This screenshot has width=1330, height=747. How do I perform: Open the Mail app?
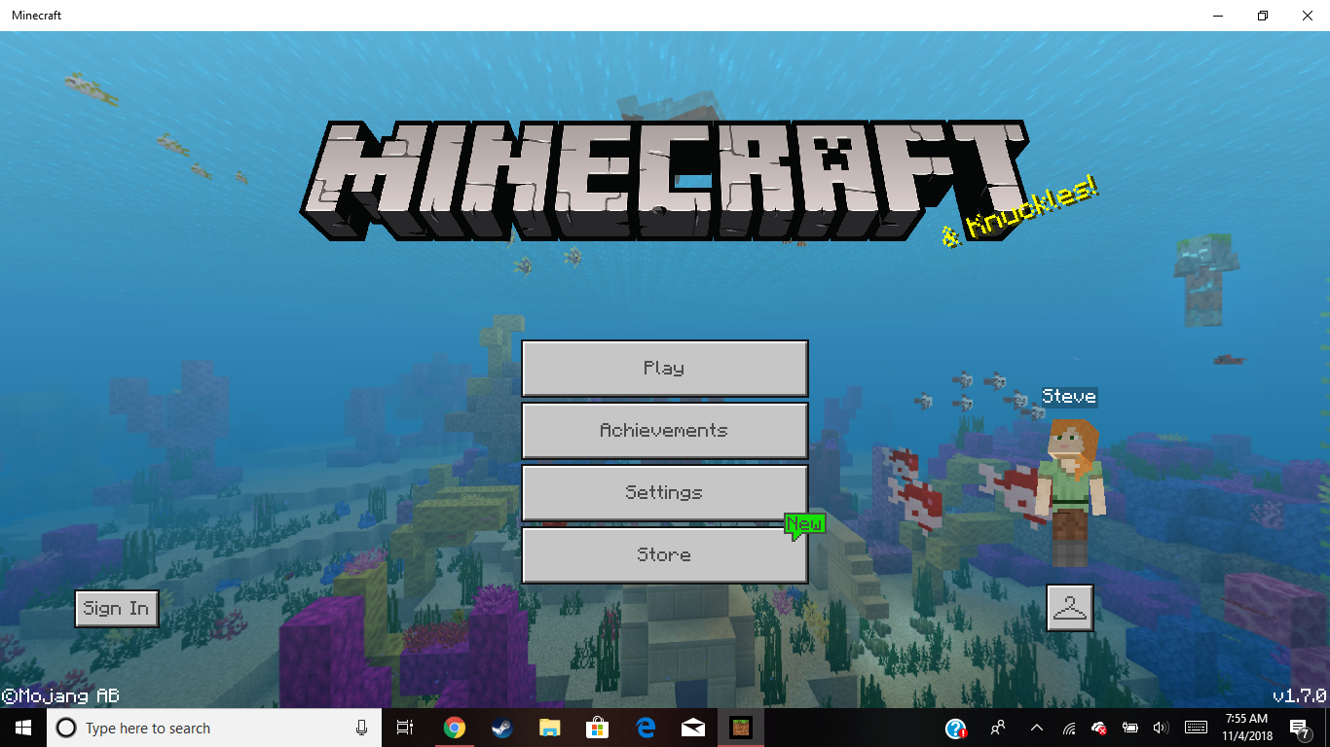(692, 728)
